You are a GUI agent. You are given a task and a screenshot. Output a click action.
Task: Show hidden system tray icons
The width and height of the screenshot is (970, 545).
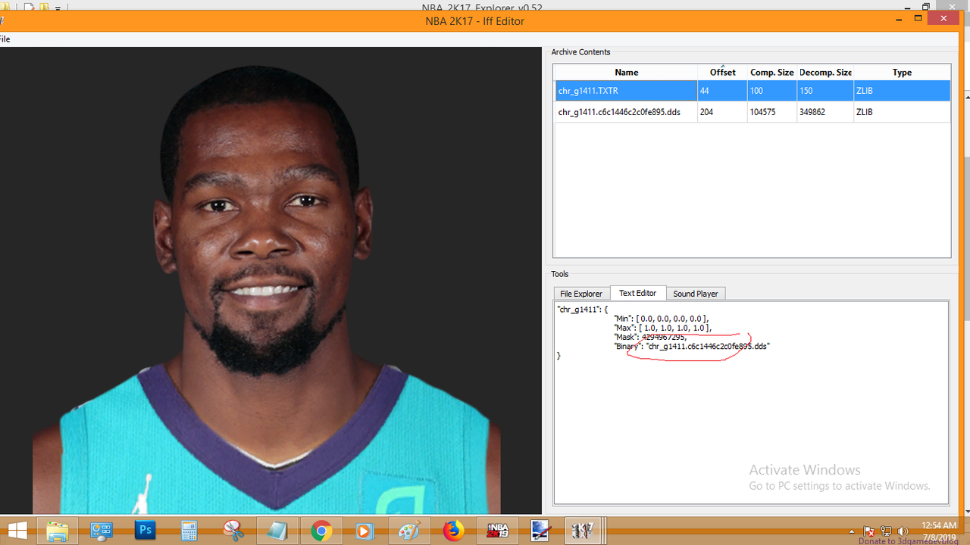(852, 531)
